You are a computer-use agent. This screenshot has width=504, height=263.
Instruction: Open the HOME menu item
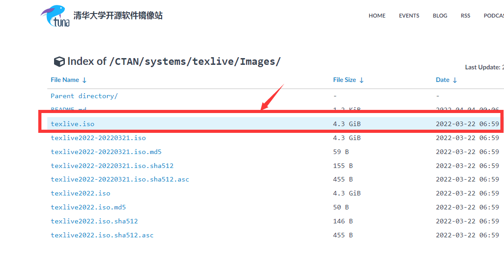pyautogui.click(x=377, y=15)
